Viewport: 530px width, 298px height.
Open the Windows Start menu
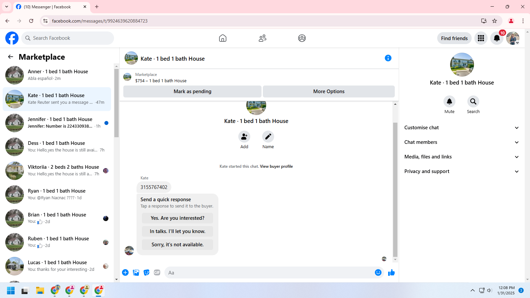[x=11, y=291]
